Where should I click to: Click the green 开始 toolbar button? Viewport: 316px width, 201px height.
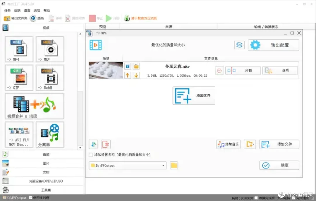[x=113, y=18]
